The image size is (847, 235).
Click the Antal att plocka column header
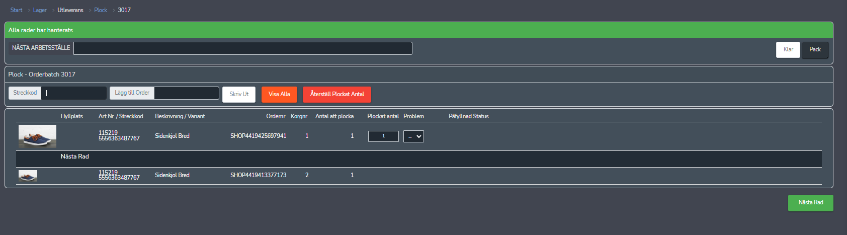click(x=334, y=116)
